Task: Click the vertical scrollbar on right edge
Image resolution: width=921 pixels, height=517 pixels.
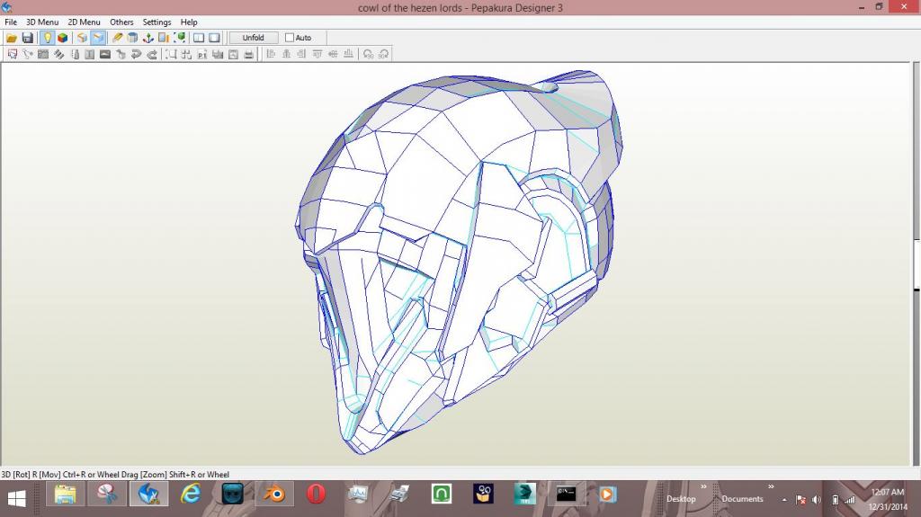Action: [x=917, y=263]
